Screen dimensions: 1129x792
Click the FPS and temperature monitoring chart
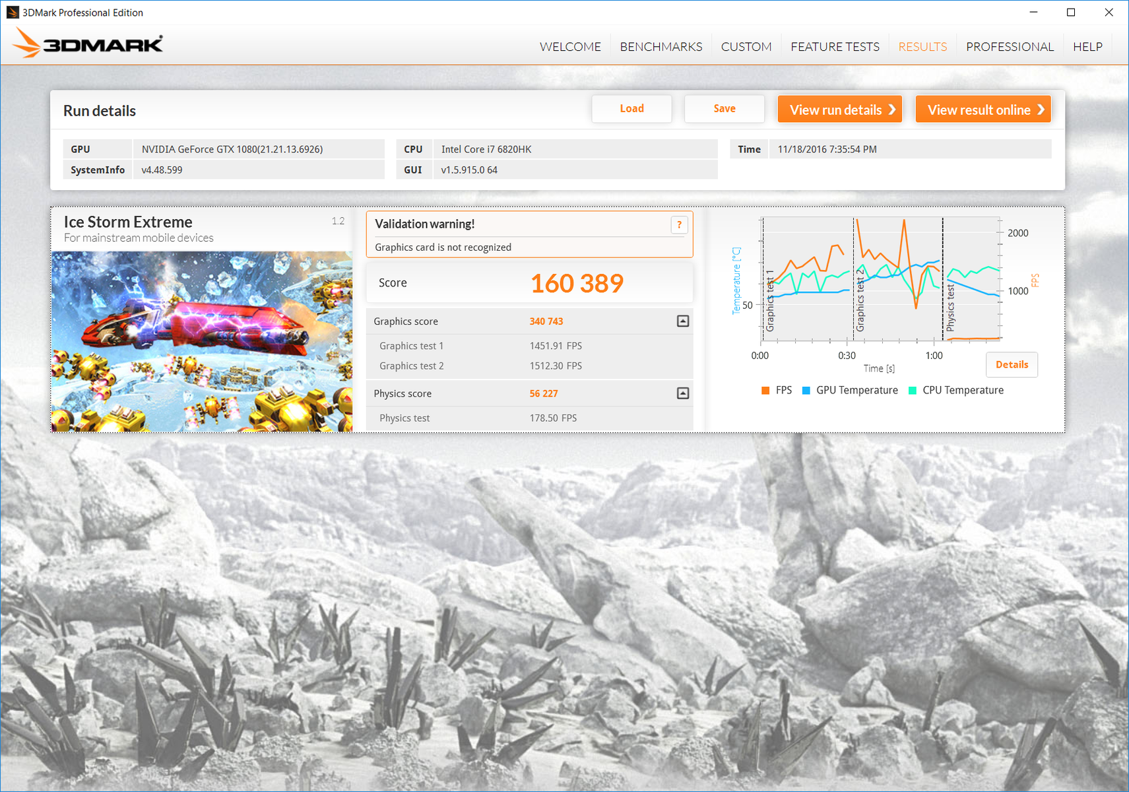[x=881, y=279]
